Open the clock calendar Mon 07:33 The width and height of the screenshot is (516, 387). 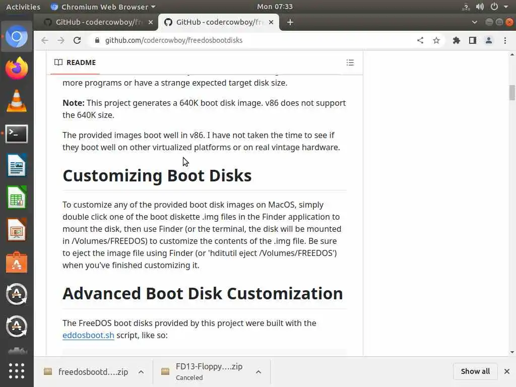pos(275,7)
